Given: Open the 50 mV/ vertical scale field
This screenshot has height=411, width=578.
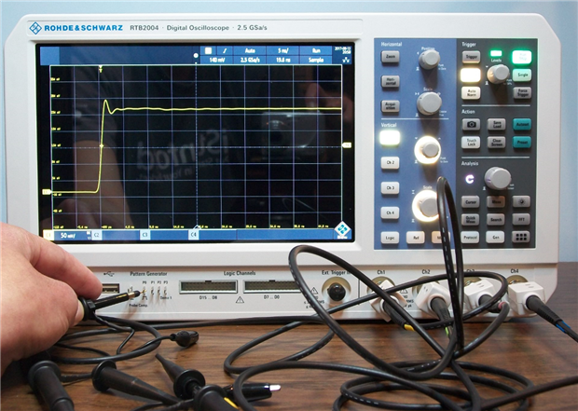Looking at the screenshot, I should coord(71,235).
